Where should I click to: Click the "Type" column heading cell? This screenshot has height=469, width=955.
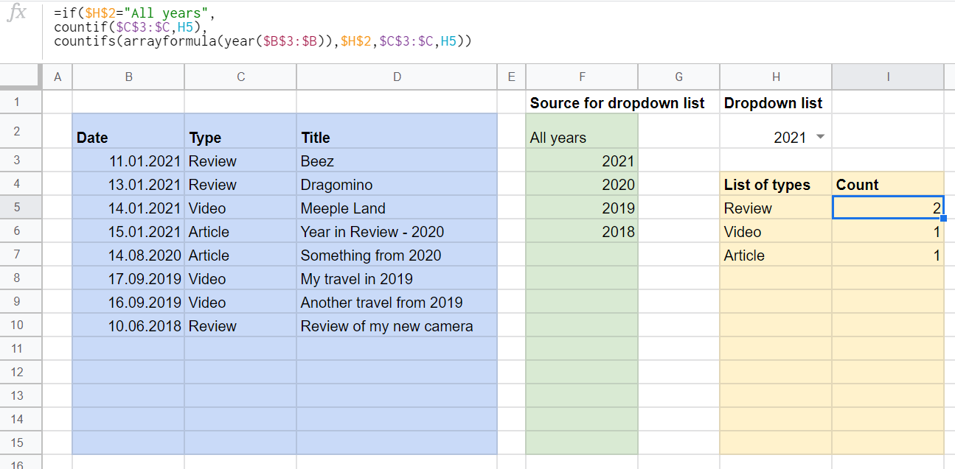point(240,137)
